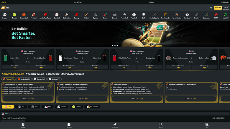The height and width of the screenshot is (129, 230).
Task: Open the Greyhounds category
Action: coord(165,16)
